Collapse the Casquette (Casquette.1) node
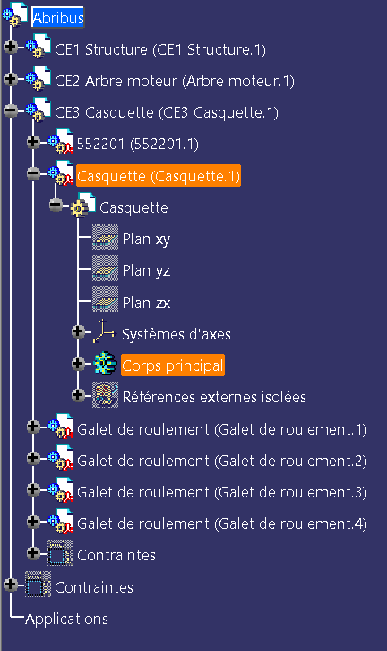The height and width of the screenshot is (651, 387). 33,173
